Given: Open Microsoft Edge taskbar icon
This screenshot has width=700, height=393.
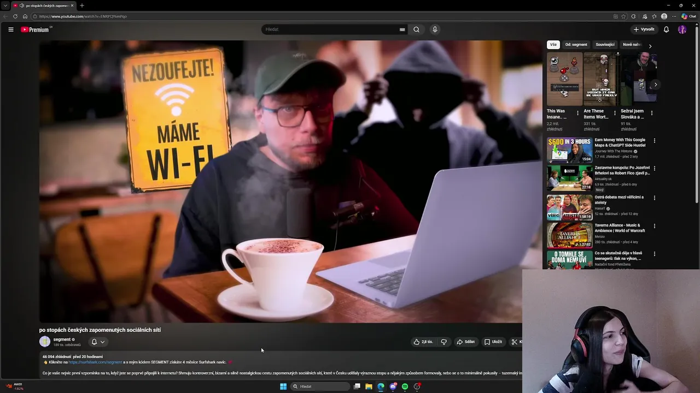Looking at the screenshot, I should [381, 386].
